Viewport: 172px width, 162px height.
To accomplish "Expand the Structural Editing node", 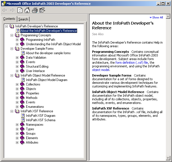I will (x=17, y=66).
